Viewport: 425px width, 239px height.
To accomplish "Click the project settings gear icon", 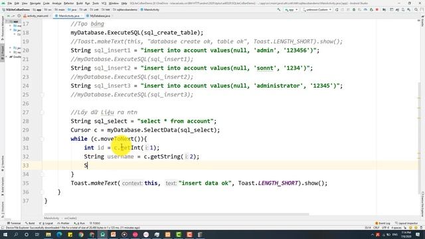I will (x=19, y=16).
